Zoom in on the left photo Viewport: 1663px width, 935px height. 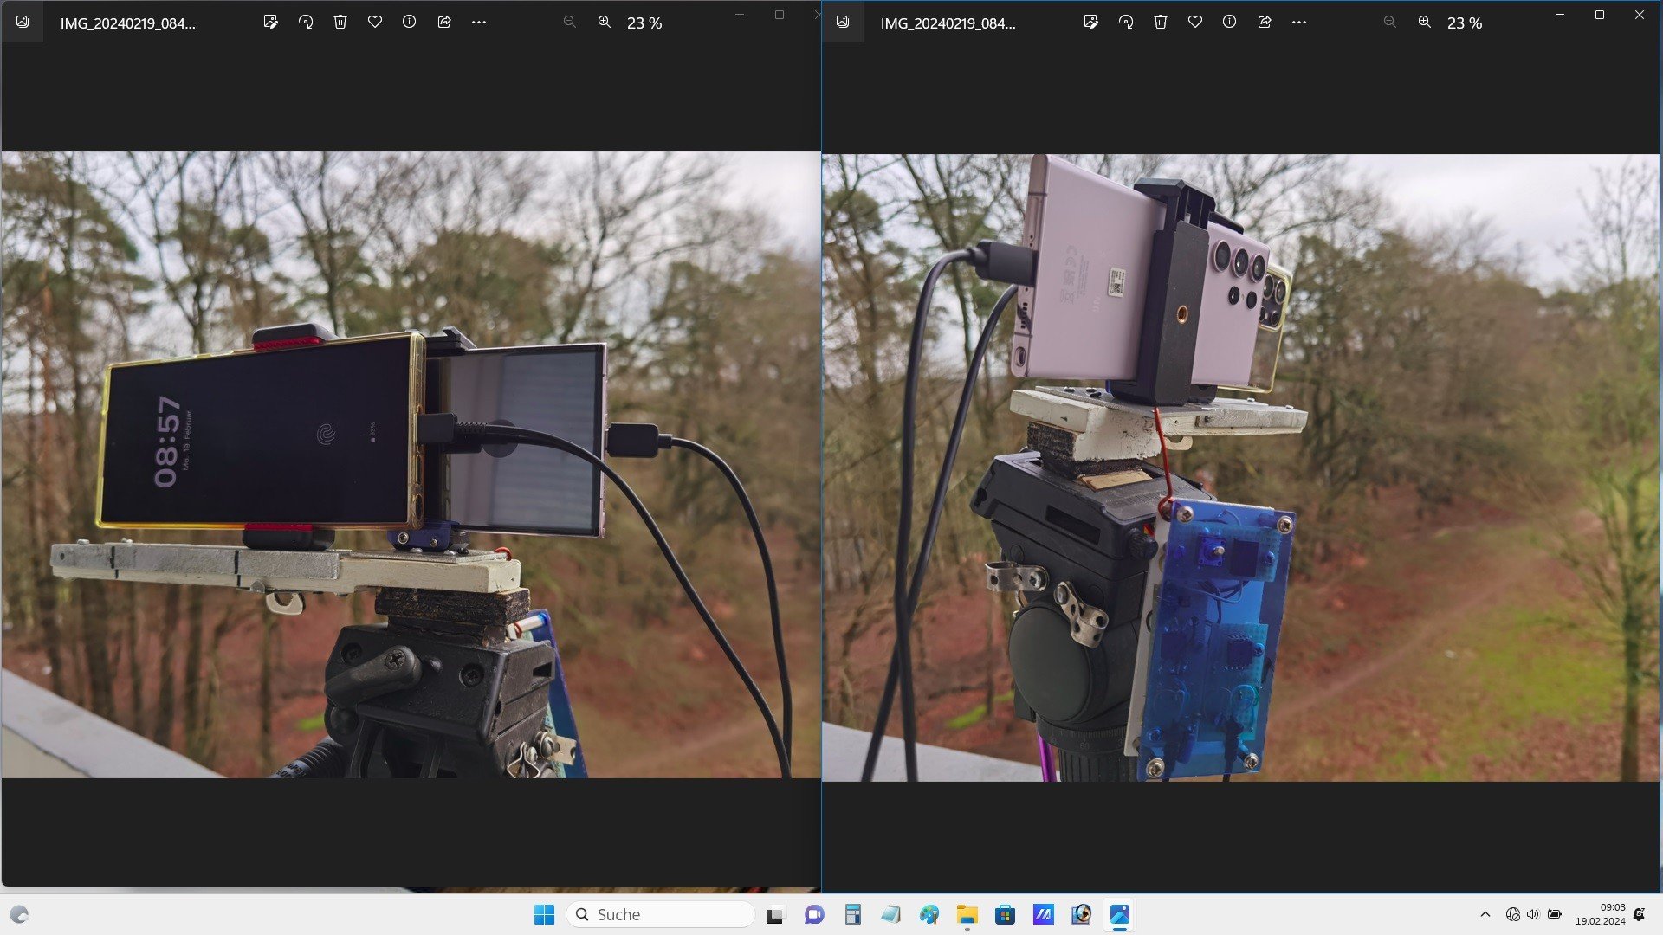point(605,23)
